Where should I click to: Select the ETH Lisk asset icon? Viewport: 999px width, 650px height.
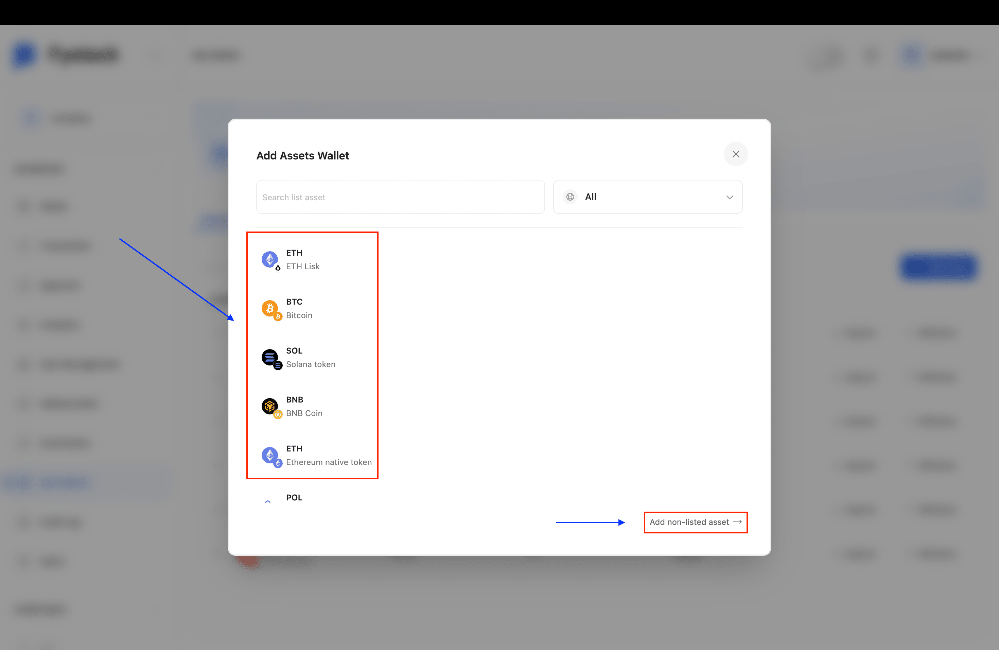point(270,259)
